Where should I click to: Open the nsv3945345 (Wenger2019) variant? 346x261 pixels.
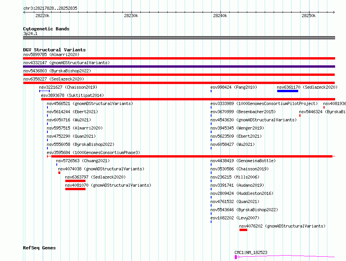click(237, 128)
